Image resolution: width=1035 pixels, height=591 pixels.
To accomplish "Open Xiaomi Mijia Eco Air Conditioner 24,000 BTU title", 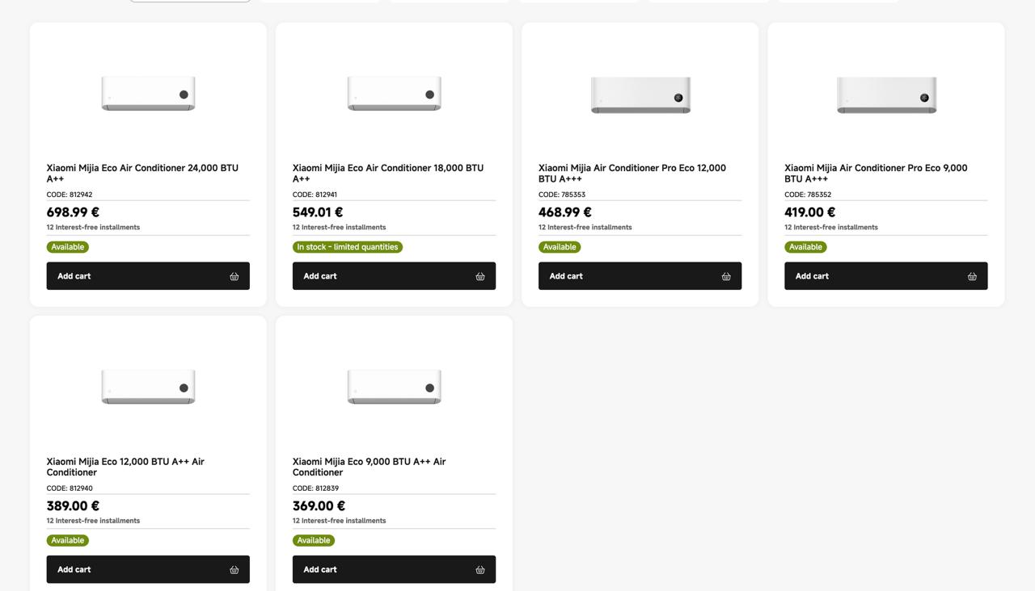I will coord(142,173).
